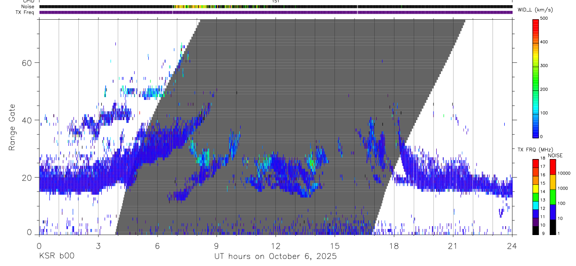
Task: Select the 'Range Gate' y-axis title
Action: [x=13, y=127]
